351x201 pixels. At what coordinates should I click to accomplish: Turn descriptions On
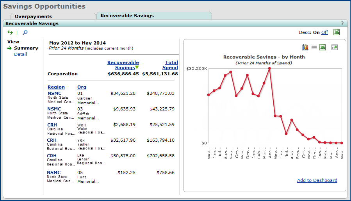pos(316,32)
